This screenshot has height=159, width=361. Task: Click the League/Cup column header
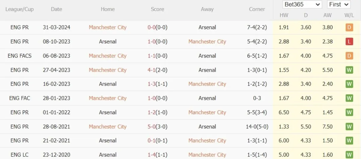tap(20, 9)
